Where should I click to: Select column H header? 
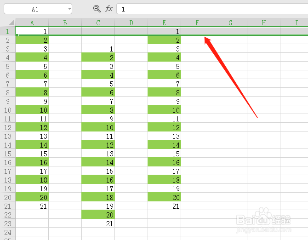pyautogui.click(x=263, y=23)
